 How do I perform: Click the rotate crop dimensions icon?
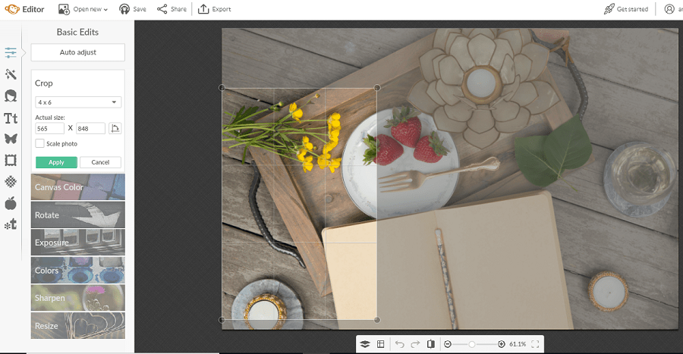(115, 128)
